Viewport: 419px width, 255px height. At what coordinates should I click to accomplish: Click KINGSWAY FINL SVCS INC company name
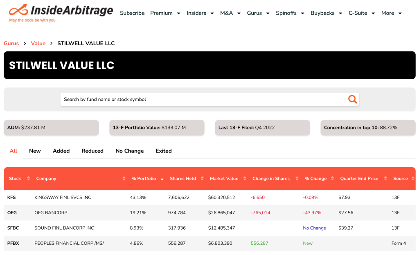pyautogui.click(x=63, y=197)
